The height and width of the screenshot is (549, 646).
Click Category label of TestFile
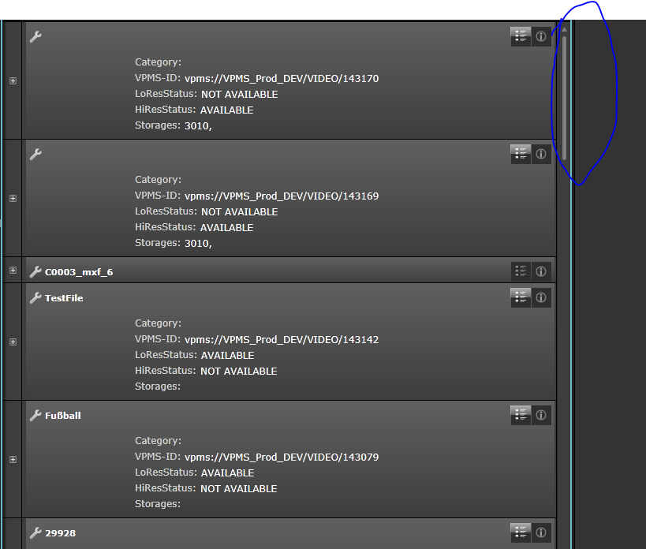tap(159, 323)
